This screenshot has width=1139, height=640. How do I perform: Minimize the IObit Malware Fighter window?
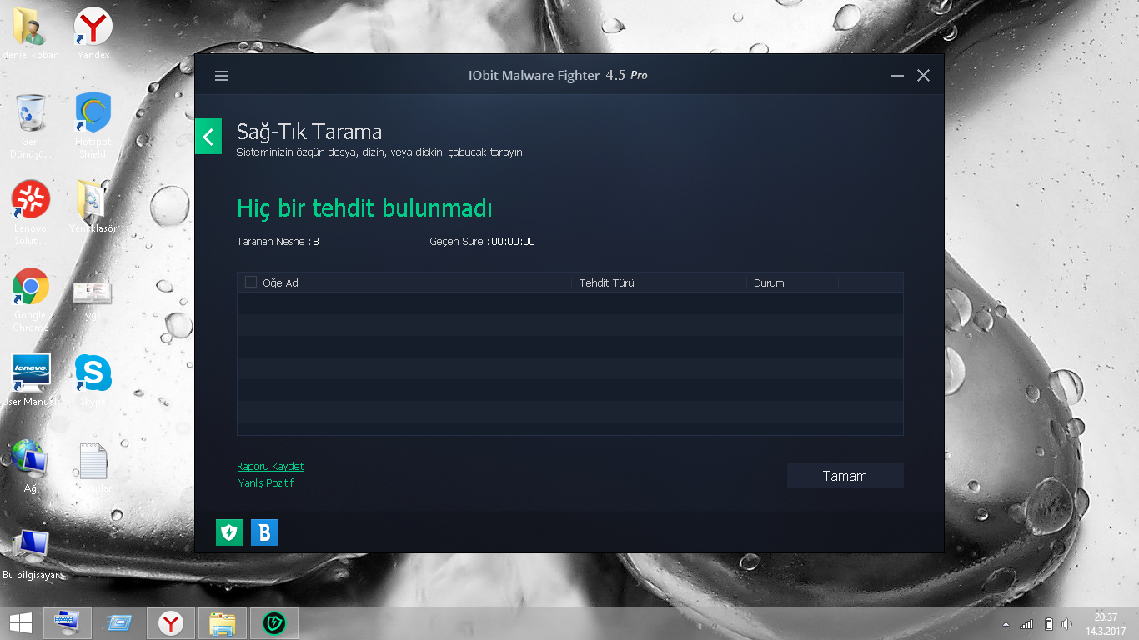[x=897, y=76]
